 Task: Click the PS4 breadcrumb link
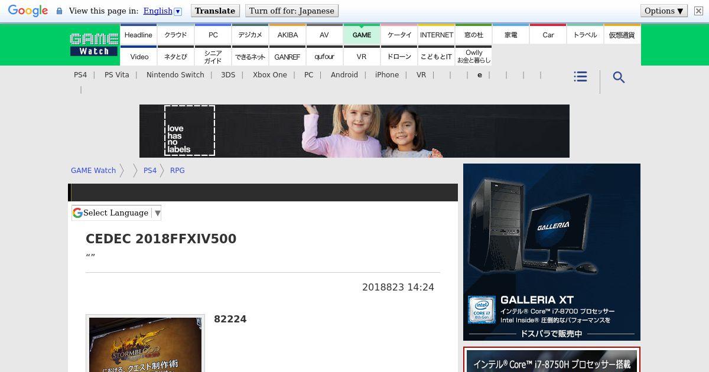coord(150,170)
